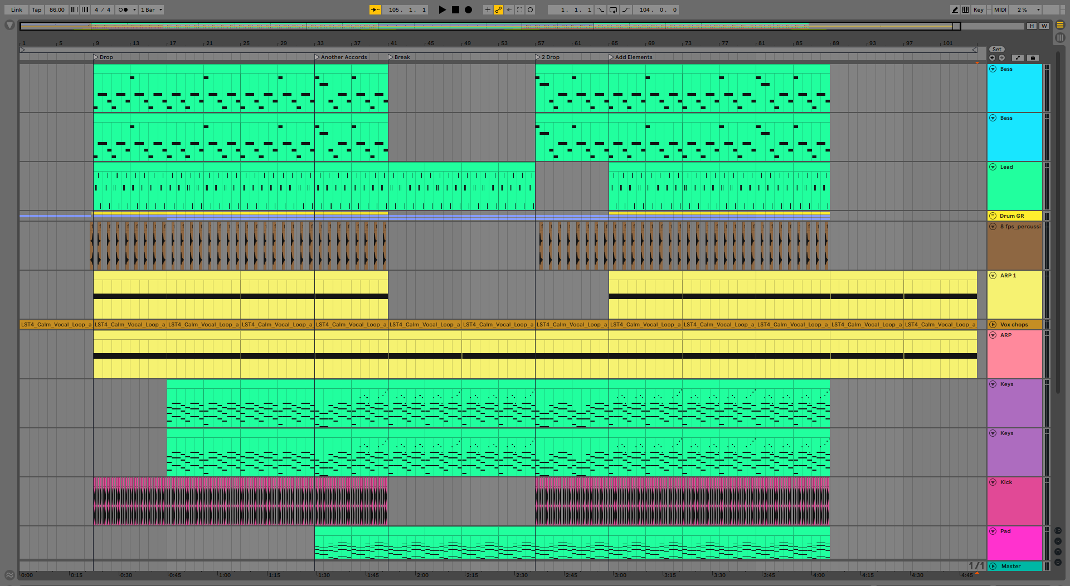Image resolution: width=1070 pixels, height=586 pixels.
Task: Click the H optimize height button
Action: 1032,26
